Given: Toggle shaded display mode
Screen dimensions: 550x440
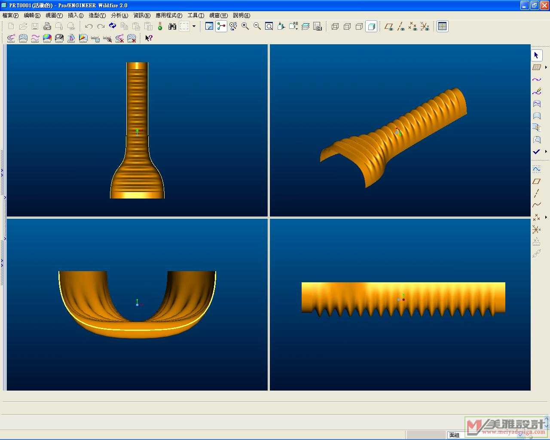Looking at the screenshot, I should click(x=372, y=26).
